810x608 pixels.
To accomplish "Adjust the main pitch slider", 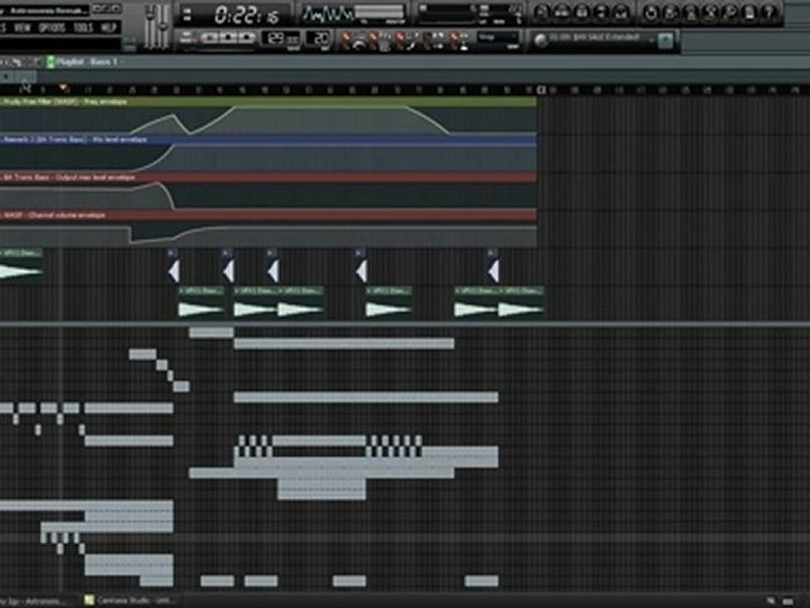I will (162, 27).
